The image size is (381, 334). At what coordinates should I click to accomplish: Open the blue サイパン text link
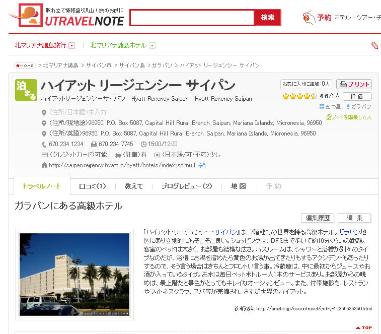point(226,232)
